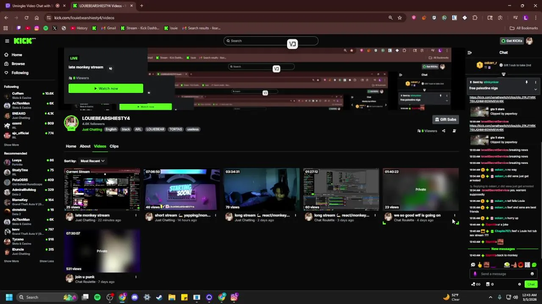Image resolution: width=542 pixels, height=304 pixels.
Task: Open options menu for late monkey stream video
Action: coord(136,215)
